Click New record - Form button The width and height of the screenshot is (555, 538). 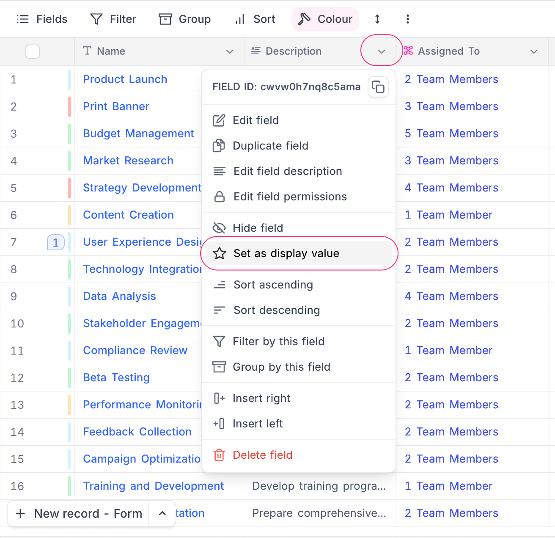[x=79, y=513]
